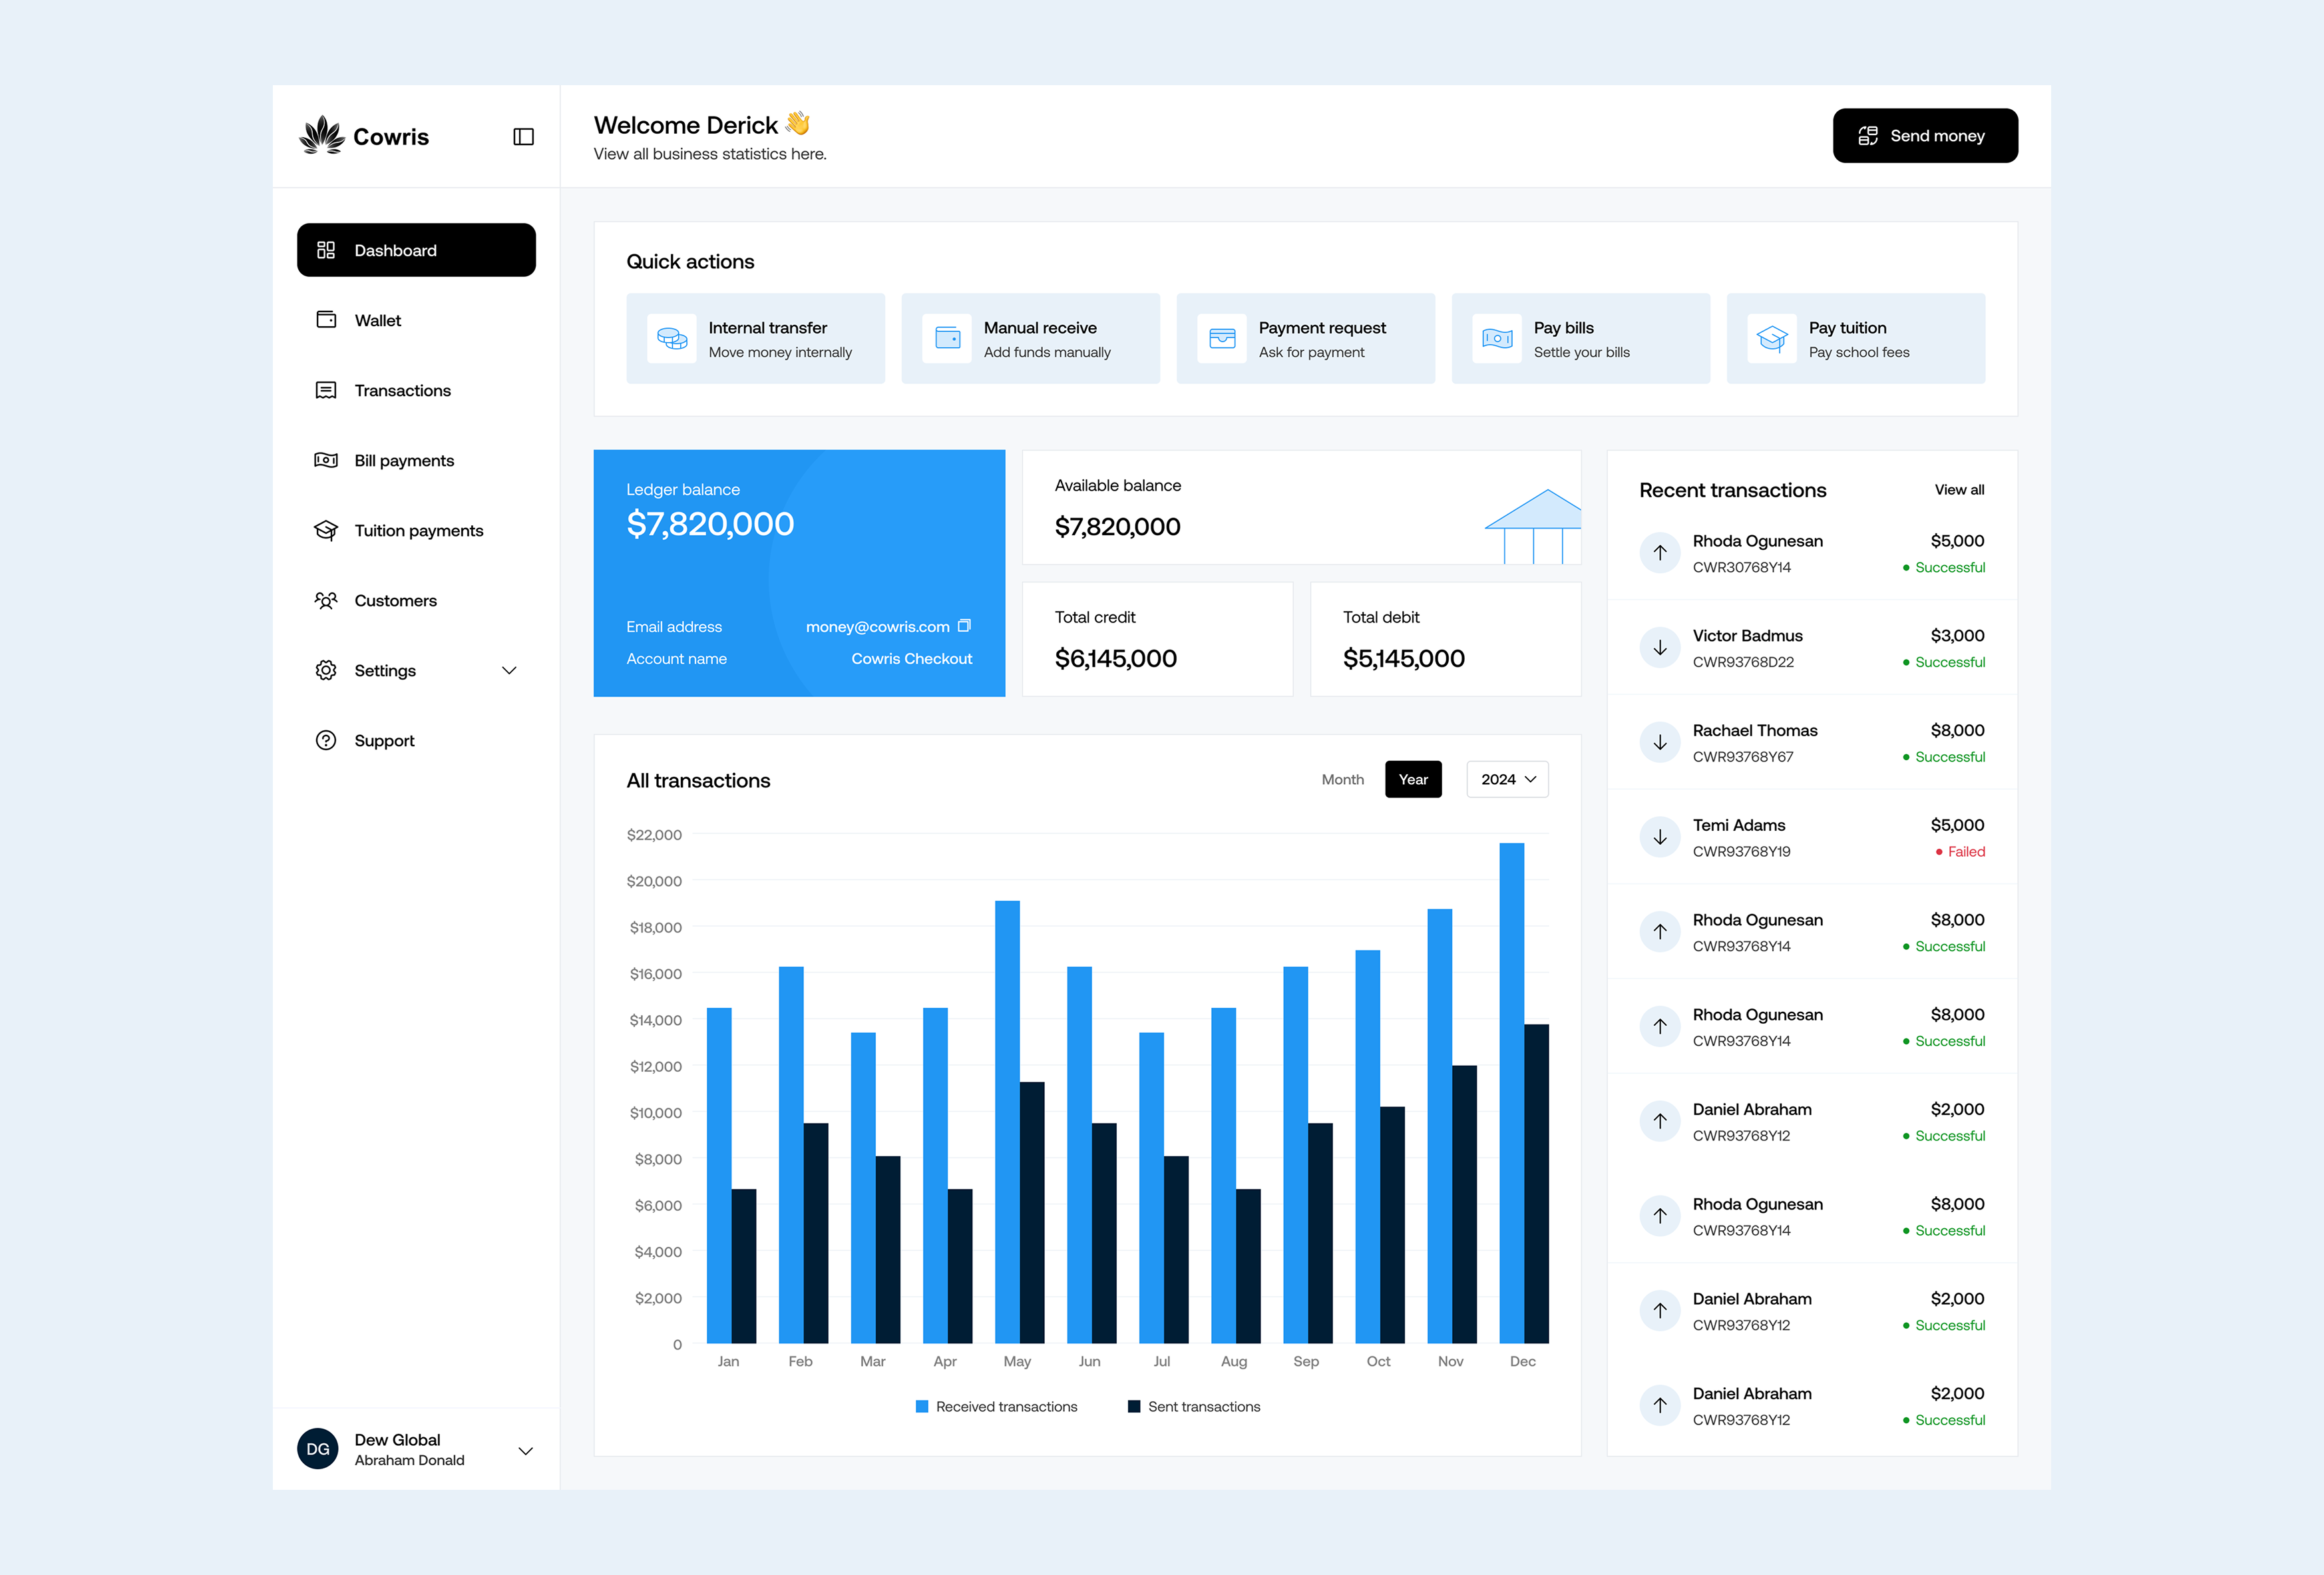
Task: Click transaction ID CWR93768D22
Action: (1743, 662)
